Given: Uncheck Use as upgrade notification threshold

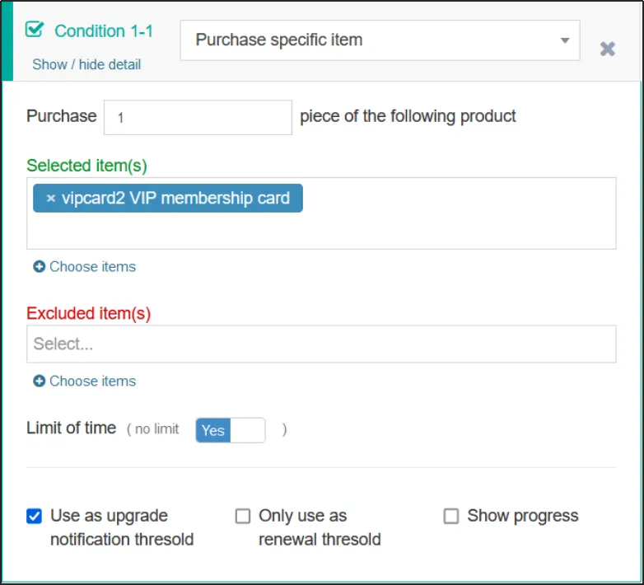Looking at the screenshot, I should [34, 517].
